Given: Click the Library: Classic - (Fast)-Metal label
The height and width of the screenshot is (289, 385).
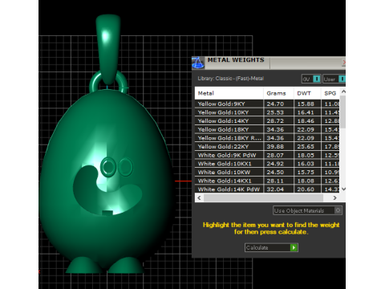Looking at the screenshot, I should pos(231,79).
